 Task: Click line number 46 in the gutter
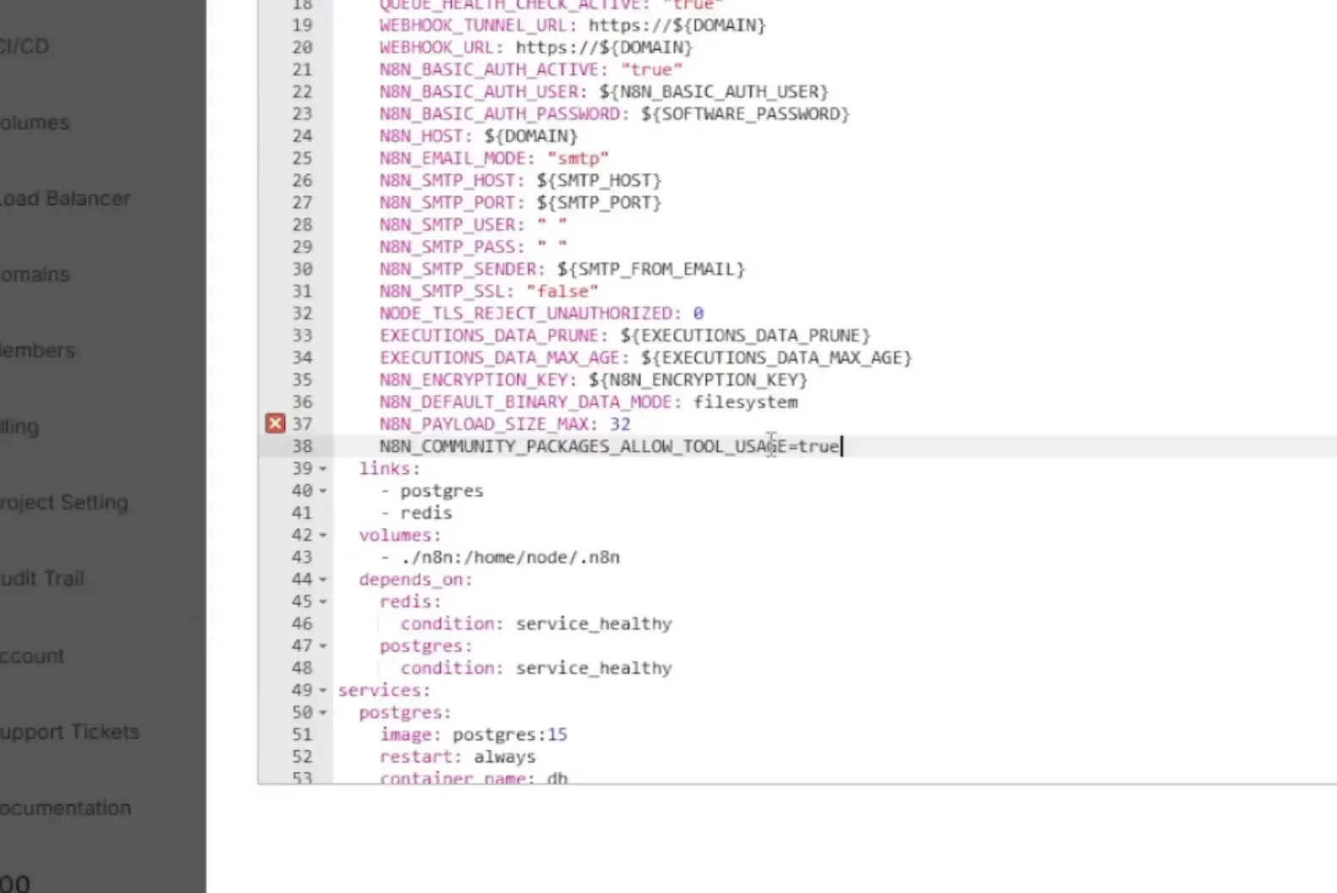(x=302, y=623)
